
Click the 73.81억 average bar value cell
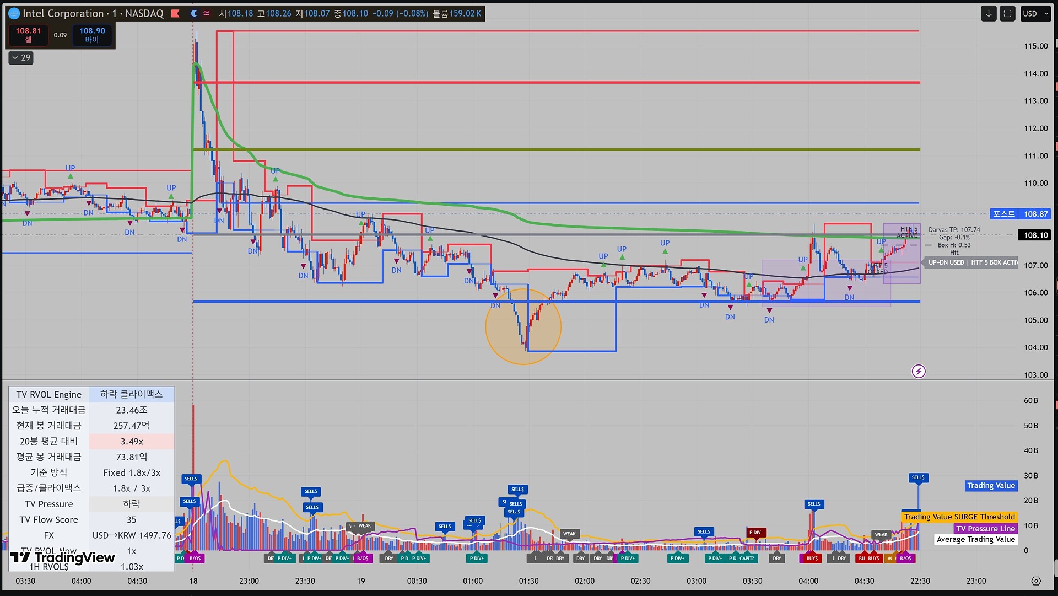point(132,457)
